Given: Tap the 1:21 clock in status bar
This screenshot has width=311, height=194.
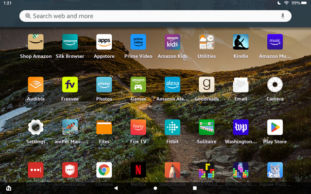Looking at the screenshot, I should (x=8, y=3).
